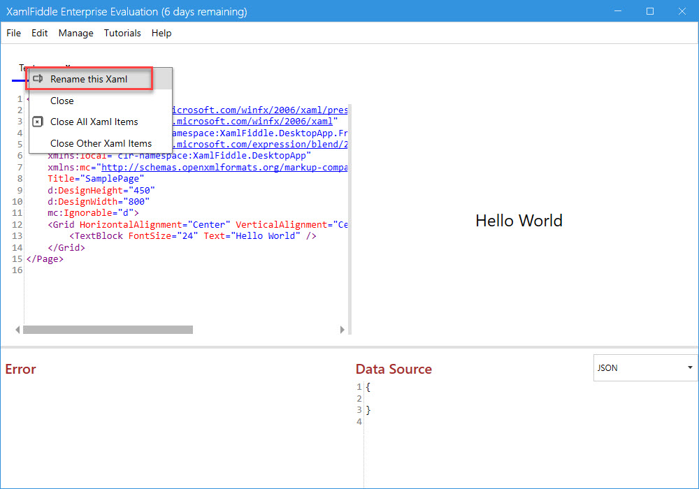The width and height of the screenshot is (699, 489).
Task: Open the Help menu
Action: pos(161,33)
